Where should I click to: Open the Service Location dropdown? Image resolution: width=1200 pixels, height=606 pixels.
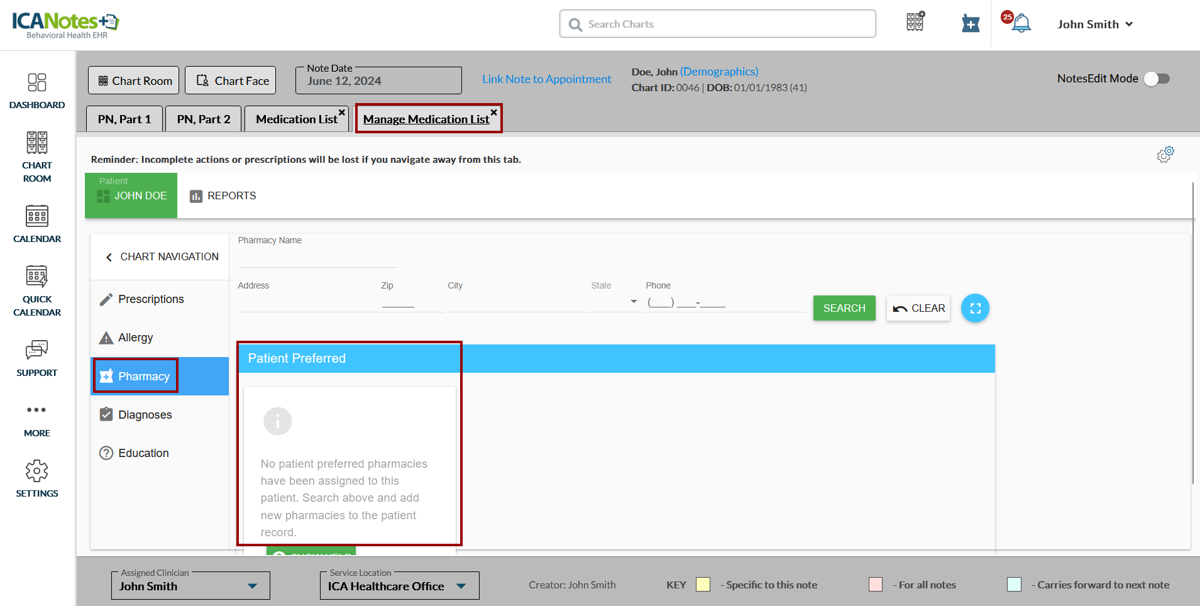(461, 586)
